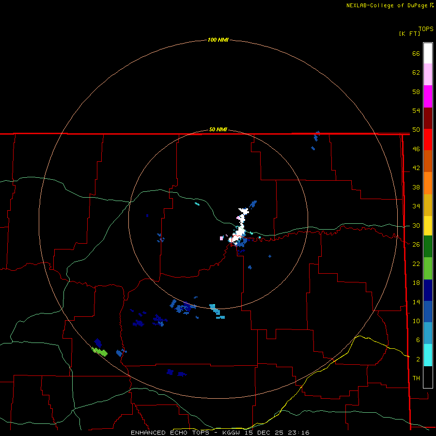Click the 100 NMI range ring label

(218, 40)
